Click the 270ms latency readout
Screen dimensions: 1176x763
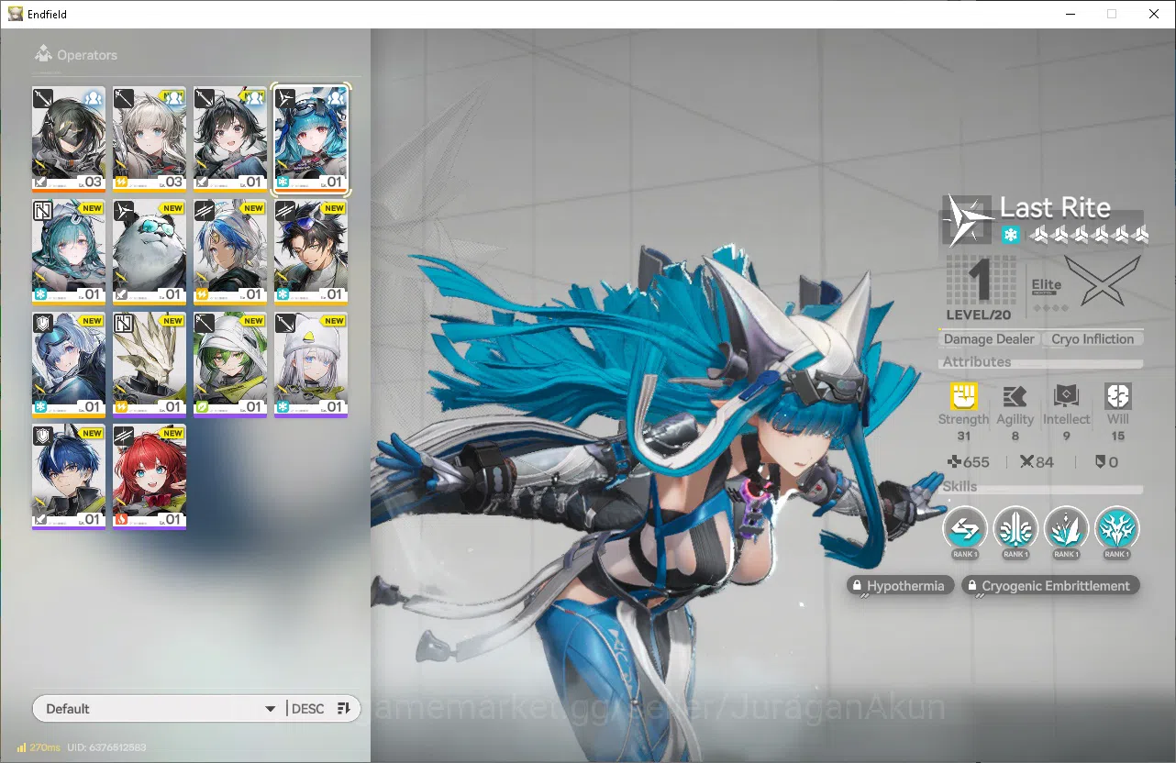45,747
